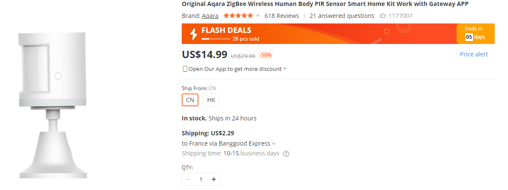Viewport: 508px width, 190px height.
Task: View the 21 answered questions
Action: pyautogui.click(x=342, y=16)
